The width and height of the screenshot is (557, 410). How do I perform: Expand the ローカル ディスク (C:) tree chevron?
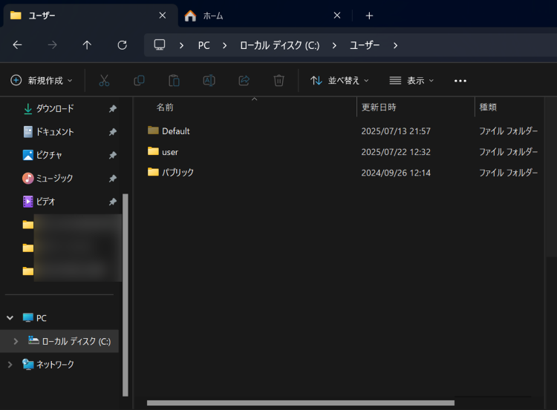click(x=16, y=341)
